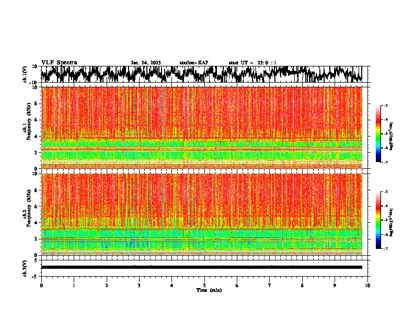Click the "ch.2 Frequency (kHz)" axis label
Screen dimensions: 414x320
pos(27,208)
